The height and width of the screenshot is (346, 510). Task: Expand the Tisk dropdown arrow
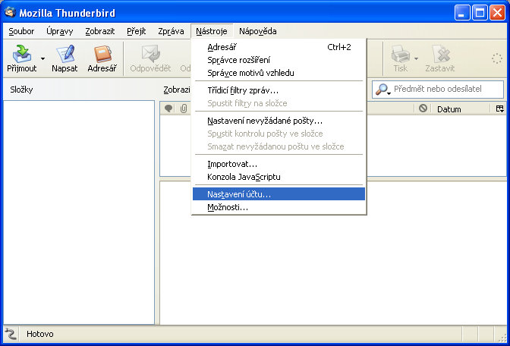point(416,59)
